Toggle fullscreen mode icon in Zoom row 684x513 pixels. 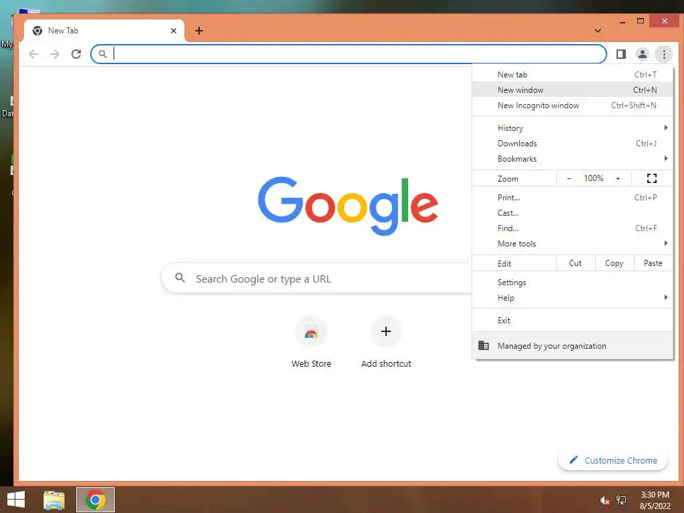(x=652, y=178)
